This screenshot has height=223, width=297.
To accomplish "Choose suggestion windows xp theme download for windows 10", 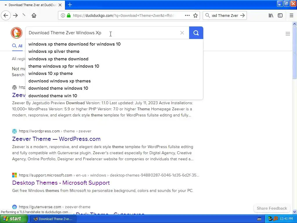I will tap(75, 44).
